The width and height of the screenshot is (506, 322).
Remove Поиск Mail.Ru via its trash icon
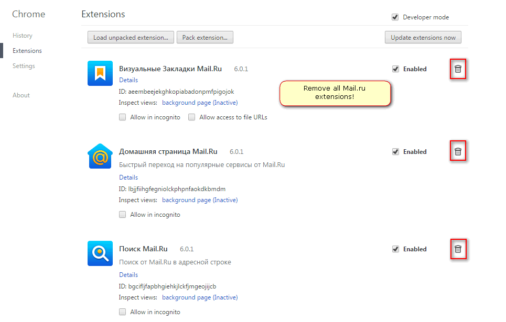pos(458,249)
